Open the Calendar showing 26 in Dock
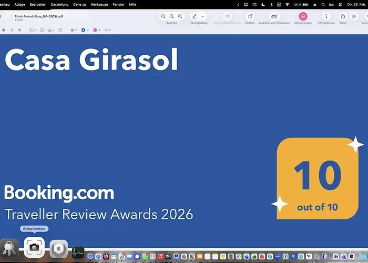368x263 pixels. [x=121, y=256]
